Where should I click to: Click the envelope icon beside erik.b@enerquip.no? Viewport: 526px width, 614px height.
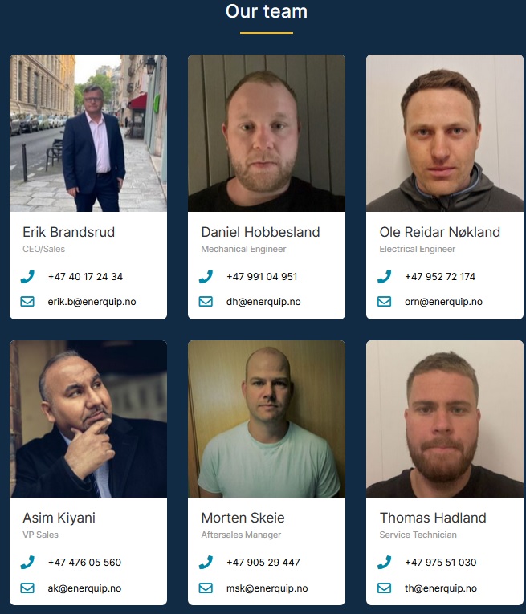click(x=27, y=302)
